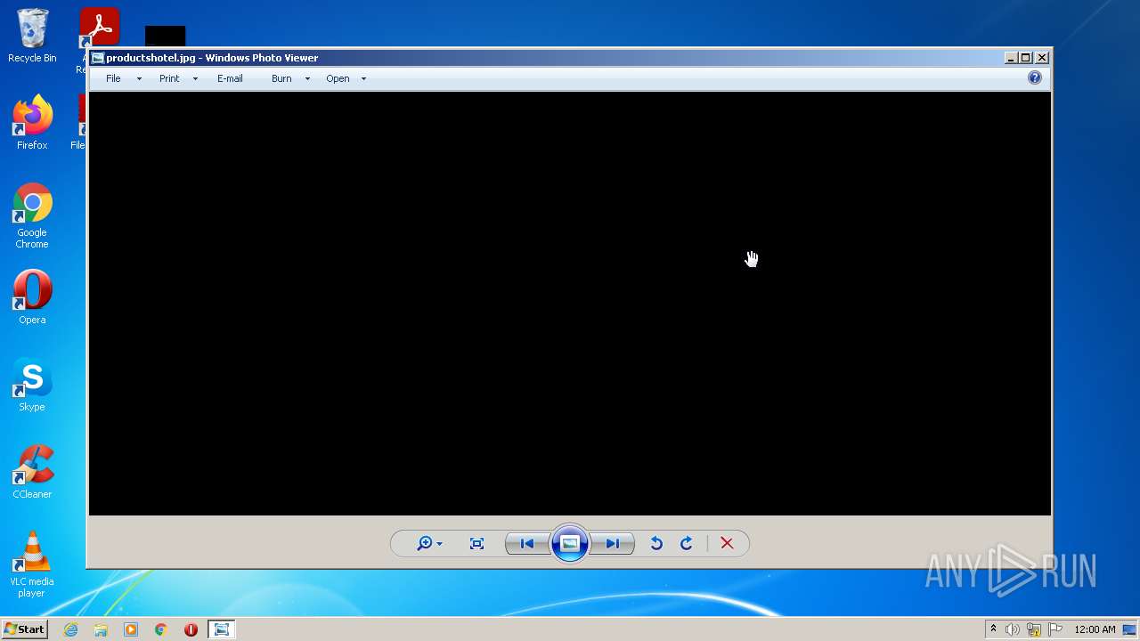The width and height of the screenshot is (1140, 641).
Task: Open the network tray icon
Action: [1034, 629]
